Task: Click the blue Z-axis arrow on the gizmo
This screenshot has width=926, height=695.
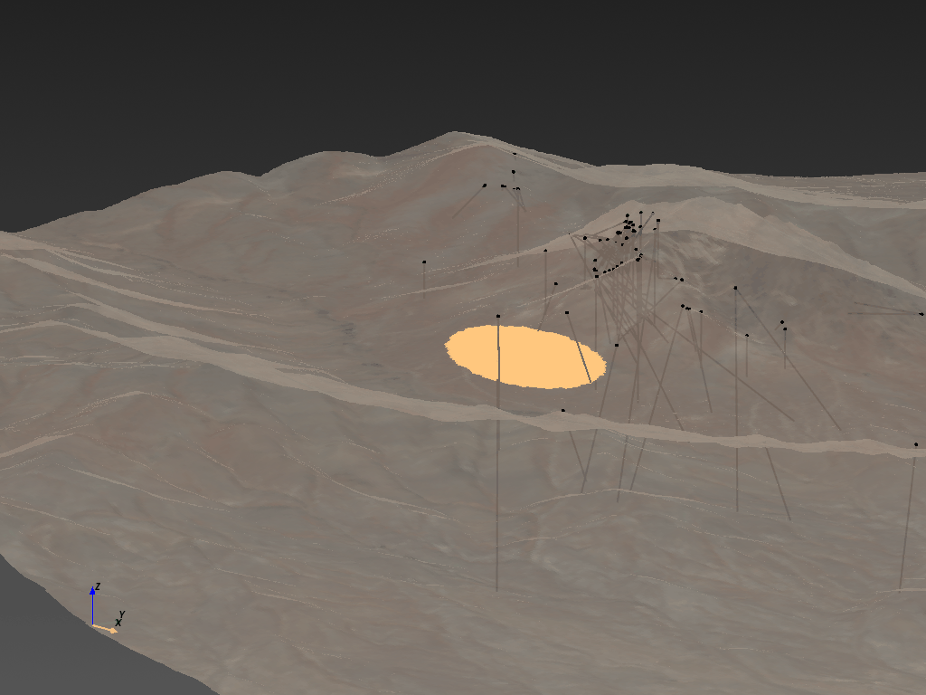Action: click(x=92, y=594)
